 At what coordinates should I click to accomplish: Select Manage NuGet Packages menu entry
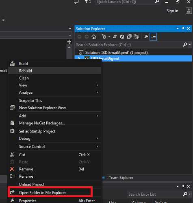pos(54,123)
